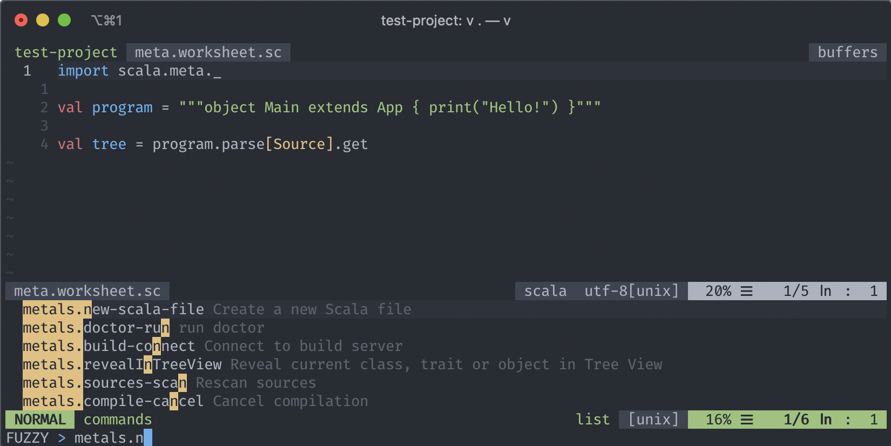Click the word program in val declaration
This screenshot has height=446, width=891.
pos(122,107)
